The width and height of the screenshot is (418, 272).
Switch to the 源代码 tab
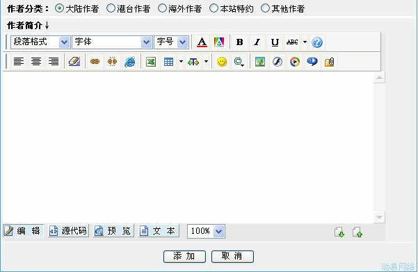coord(68,230)
